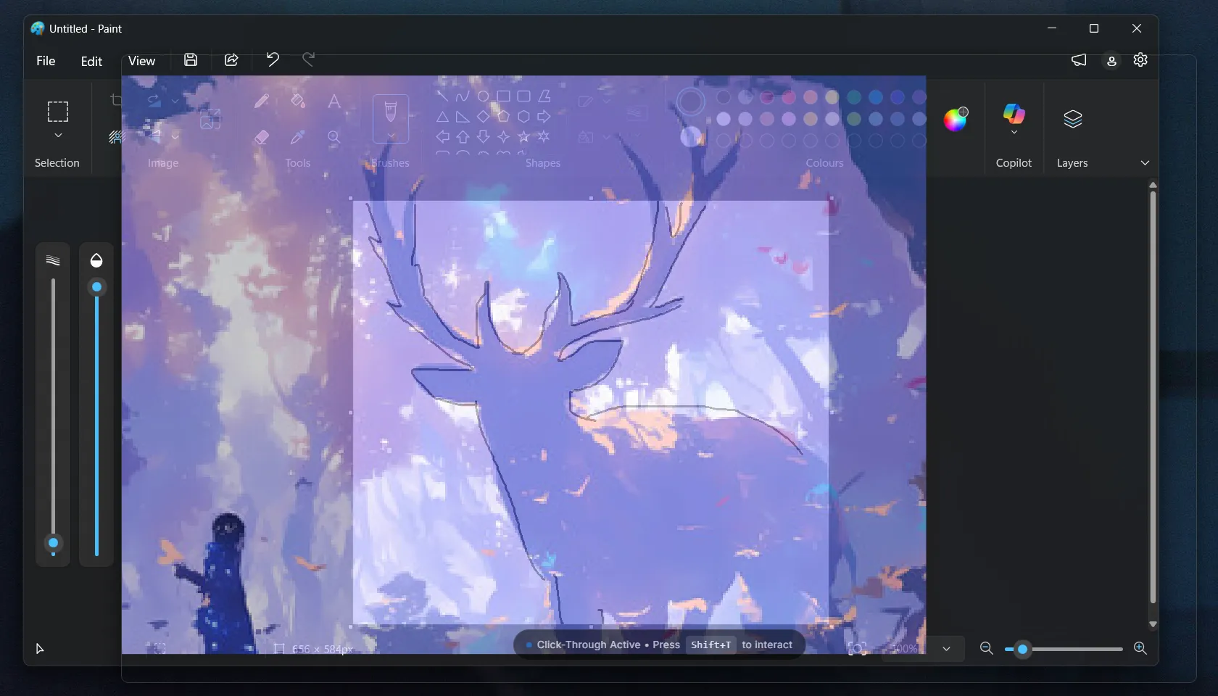The width and height of the screenshot is (1218, 696).
Task: Click the fit to window icon
Action: tap(857, 649)
